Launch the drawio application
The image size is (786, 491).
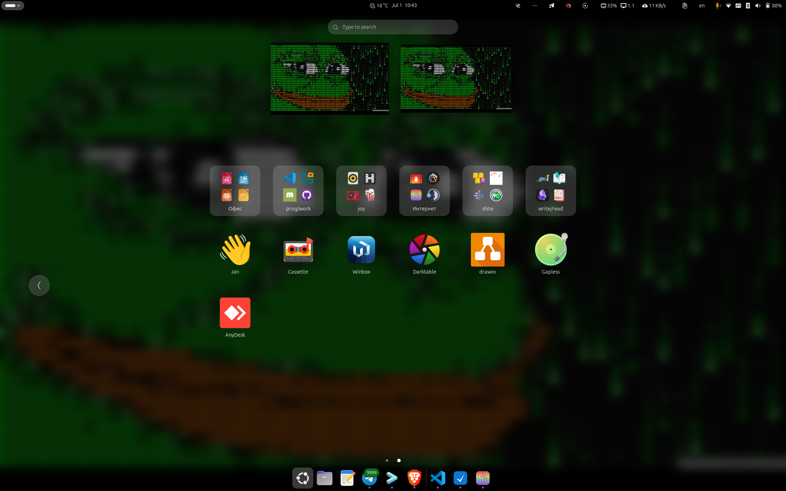click(487, 250)
